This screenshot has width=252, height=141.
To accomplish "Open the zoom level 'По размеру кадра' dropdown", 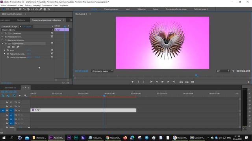I will [102, 71].
